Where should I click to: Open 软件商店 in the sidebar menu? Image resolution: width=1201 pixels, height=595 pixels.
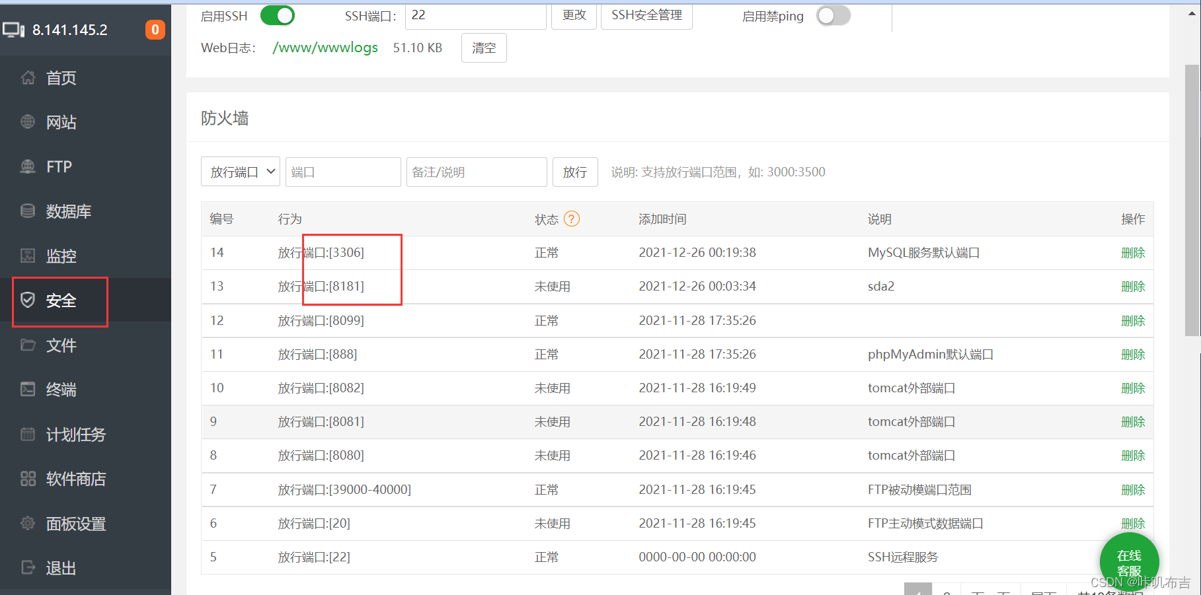click(76, 479)
